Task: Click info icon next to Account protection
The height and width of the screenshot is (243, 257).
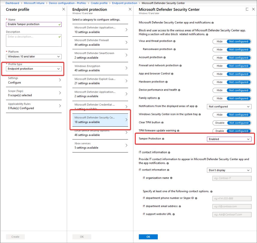Action: coord(165,58)
